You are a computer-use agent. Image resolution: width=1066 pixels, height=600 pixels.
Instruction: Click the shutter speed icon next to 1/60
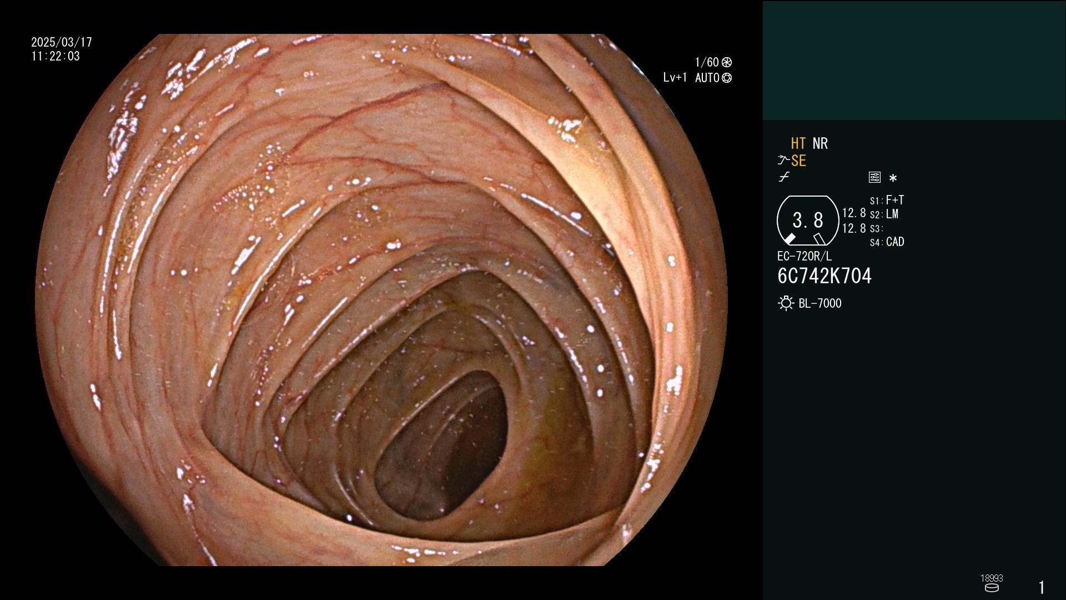(x=727, y=62)
